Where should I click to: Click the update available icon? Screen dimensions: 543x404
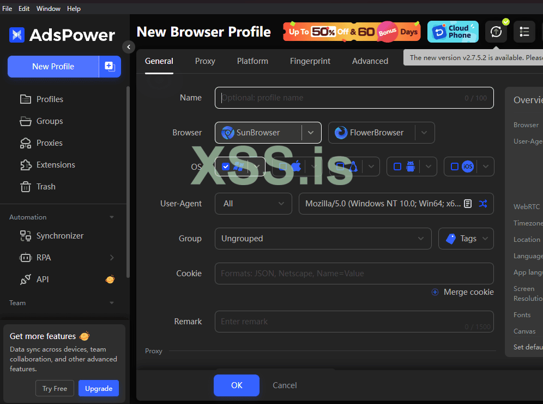(x=496, y=32)
